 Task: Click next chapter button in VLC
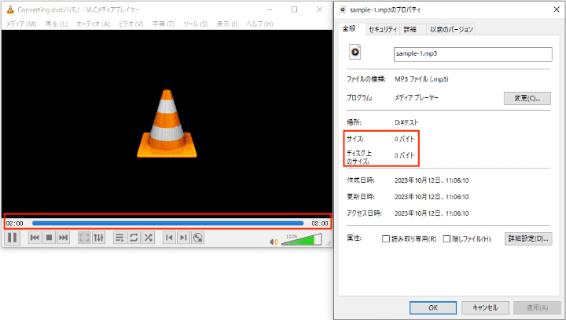(x=183, y=238)
